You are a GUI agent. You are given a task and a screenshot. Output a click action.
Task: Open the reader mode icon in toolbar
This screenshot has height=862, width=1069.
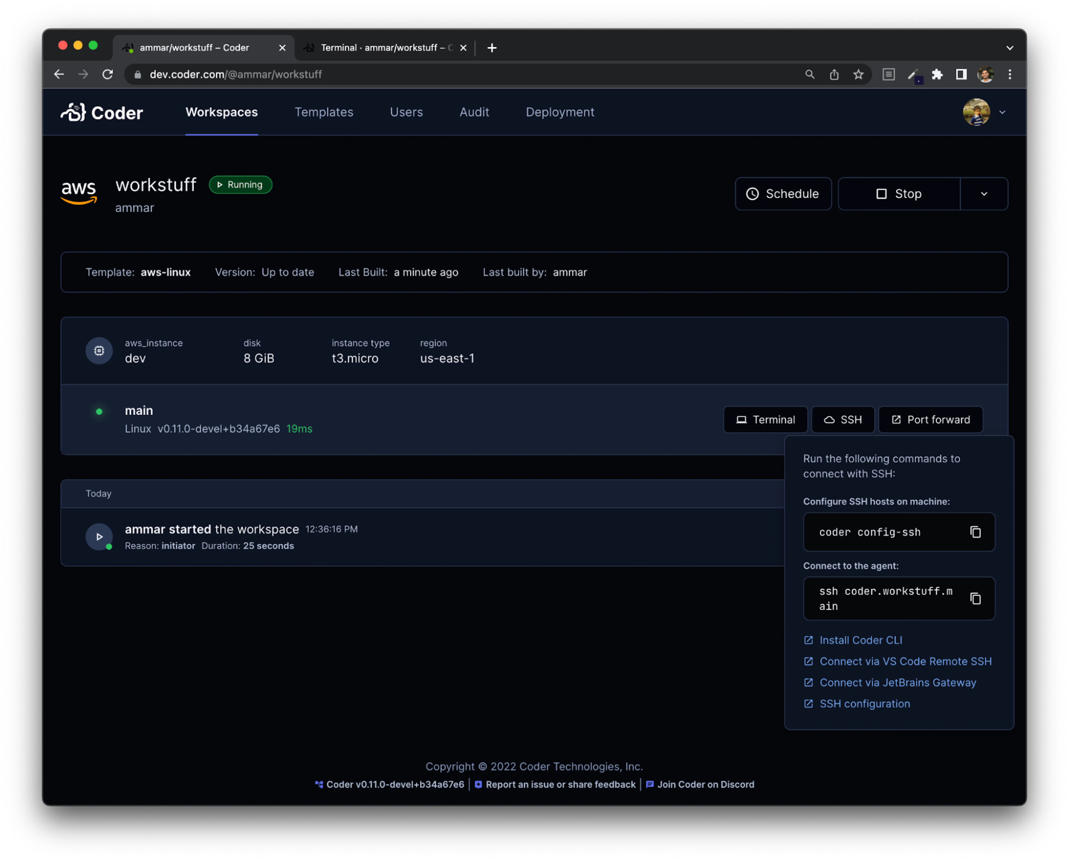point(889,75)
